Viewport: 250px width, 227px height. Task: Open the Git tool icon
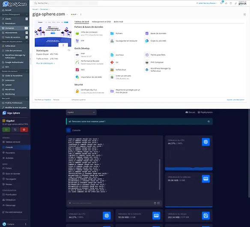tap(112, 62)
